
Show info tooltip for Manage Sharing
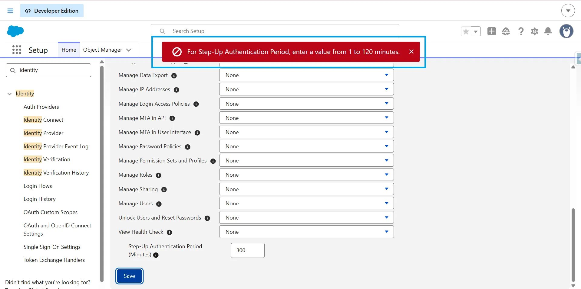[x=164, y=190]
